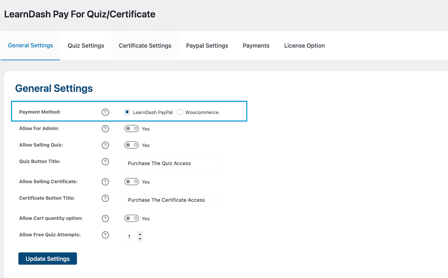Toggle Allow For Admin switch
The height and width of the screenshot is (278, 448).
(x=132, y=129)
